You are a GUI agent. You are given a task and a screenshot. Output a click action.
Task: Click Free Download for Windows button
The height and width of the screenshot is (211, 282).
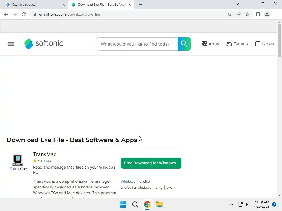151,163
